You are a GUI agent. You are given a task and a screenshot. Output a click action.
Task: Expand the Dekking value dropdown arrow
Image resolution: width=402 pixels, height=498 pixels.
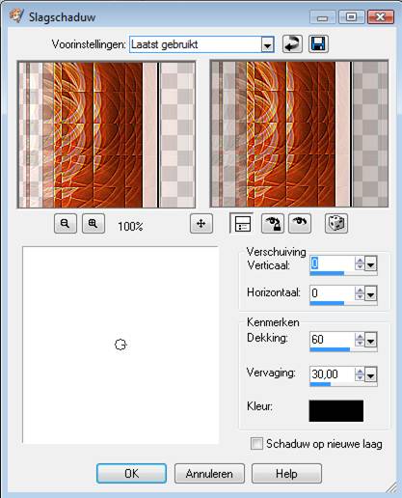click(371, 341)
